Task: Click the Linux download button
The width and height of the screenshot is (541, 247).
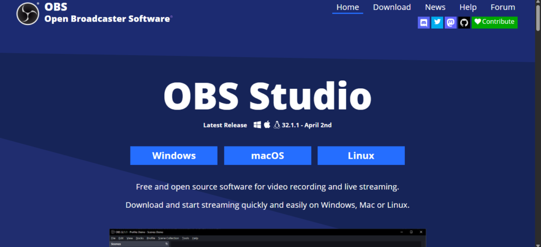Action: tap(361, 155)
